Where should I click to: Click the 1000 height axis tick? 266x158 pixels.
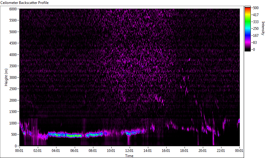[x=13, y=123]
